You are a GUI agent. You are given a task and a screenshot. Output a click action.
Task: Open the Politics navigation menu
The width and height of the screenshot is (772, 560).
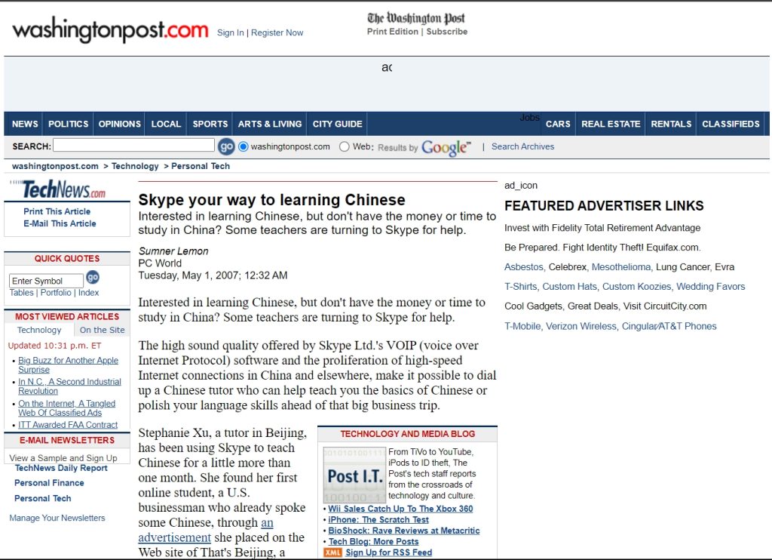point(69,124)
